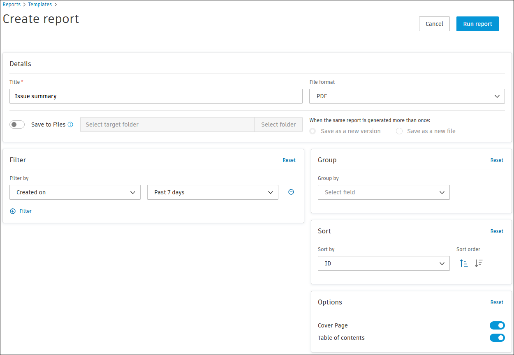Go to Templates breadcrumb
The height and width of the screenshot is (355, 514).
click(40, 5)
